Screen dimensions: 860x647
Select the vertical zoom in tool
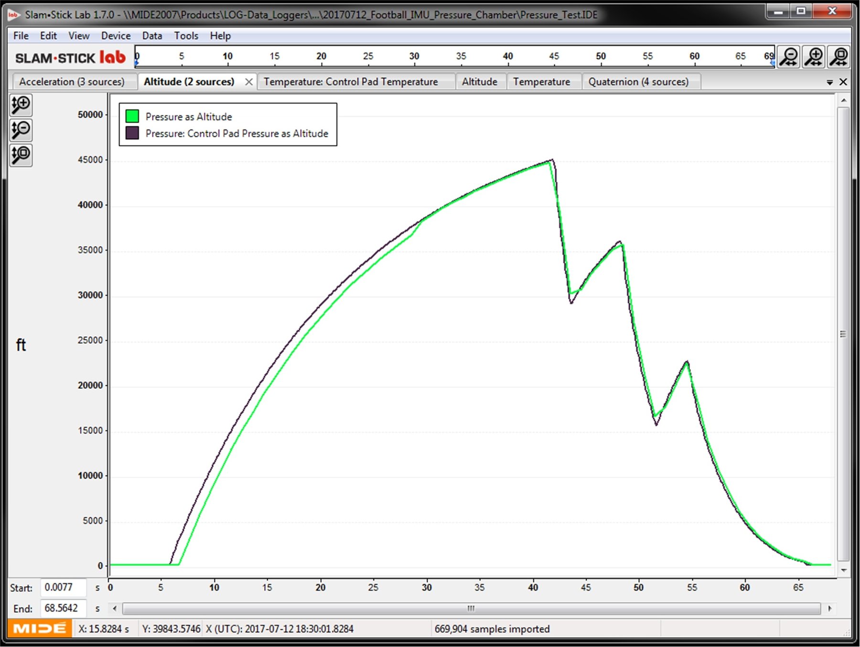pos(21,105)
